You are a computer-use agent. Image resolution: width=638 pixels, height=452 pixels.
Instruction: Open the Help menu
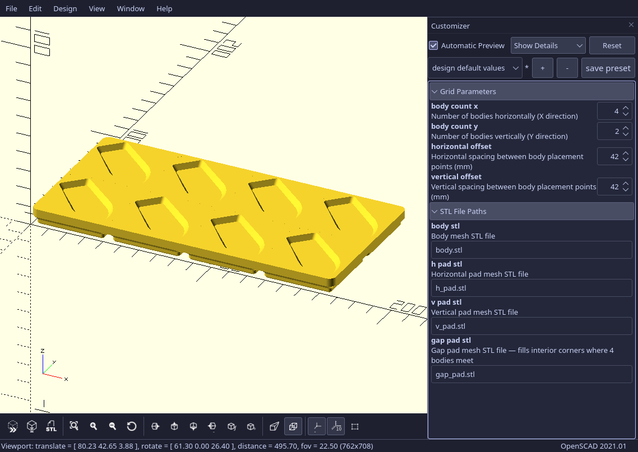pos(164,8)
